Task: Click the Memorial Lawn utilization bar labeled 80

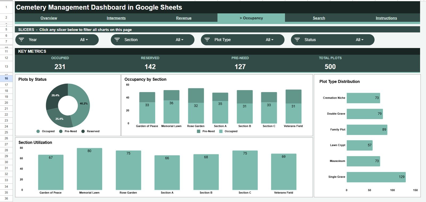Action: click(x=89, y=169)
